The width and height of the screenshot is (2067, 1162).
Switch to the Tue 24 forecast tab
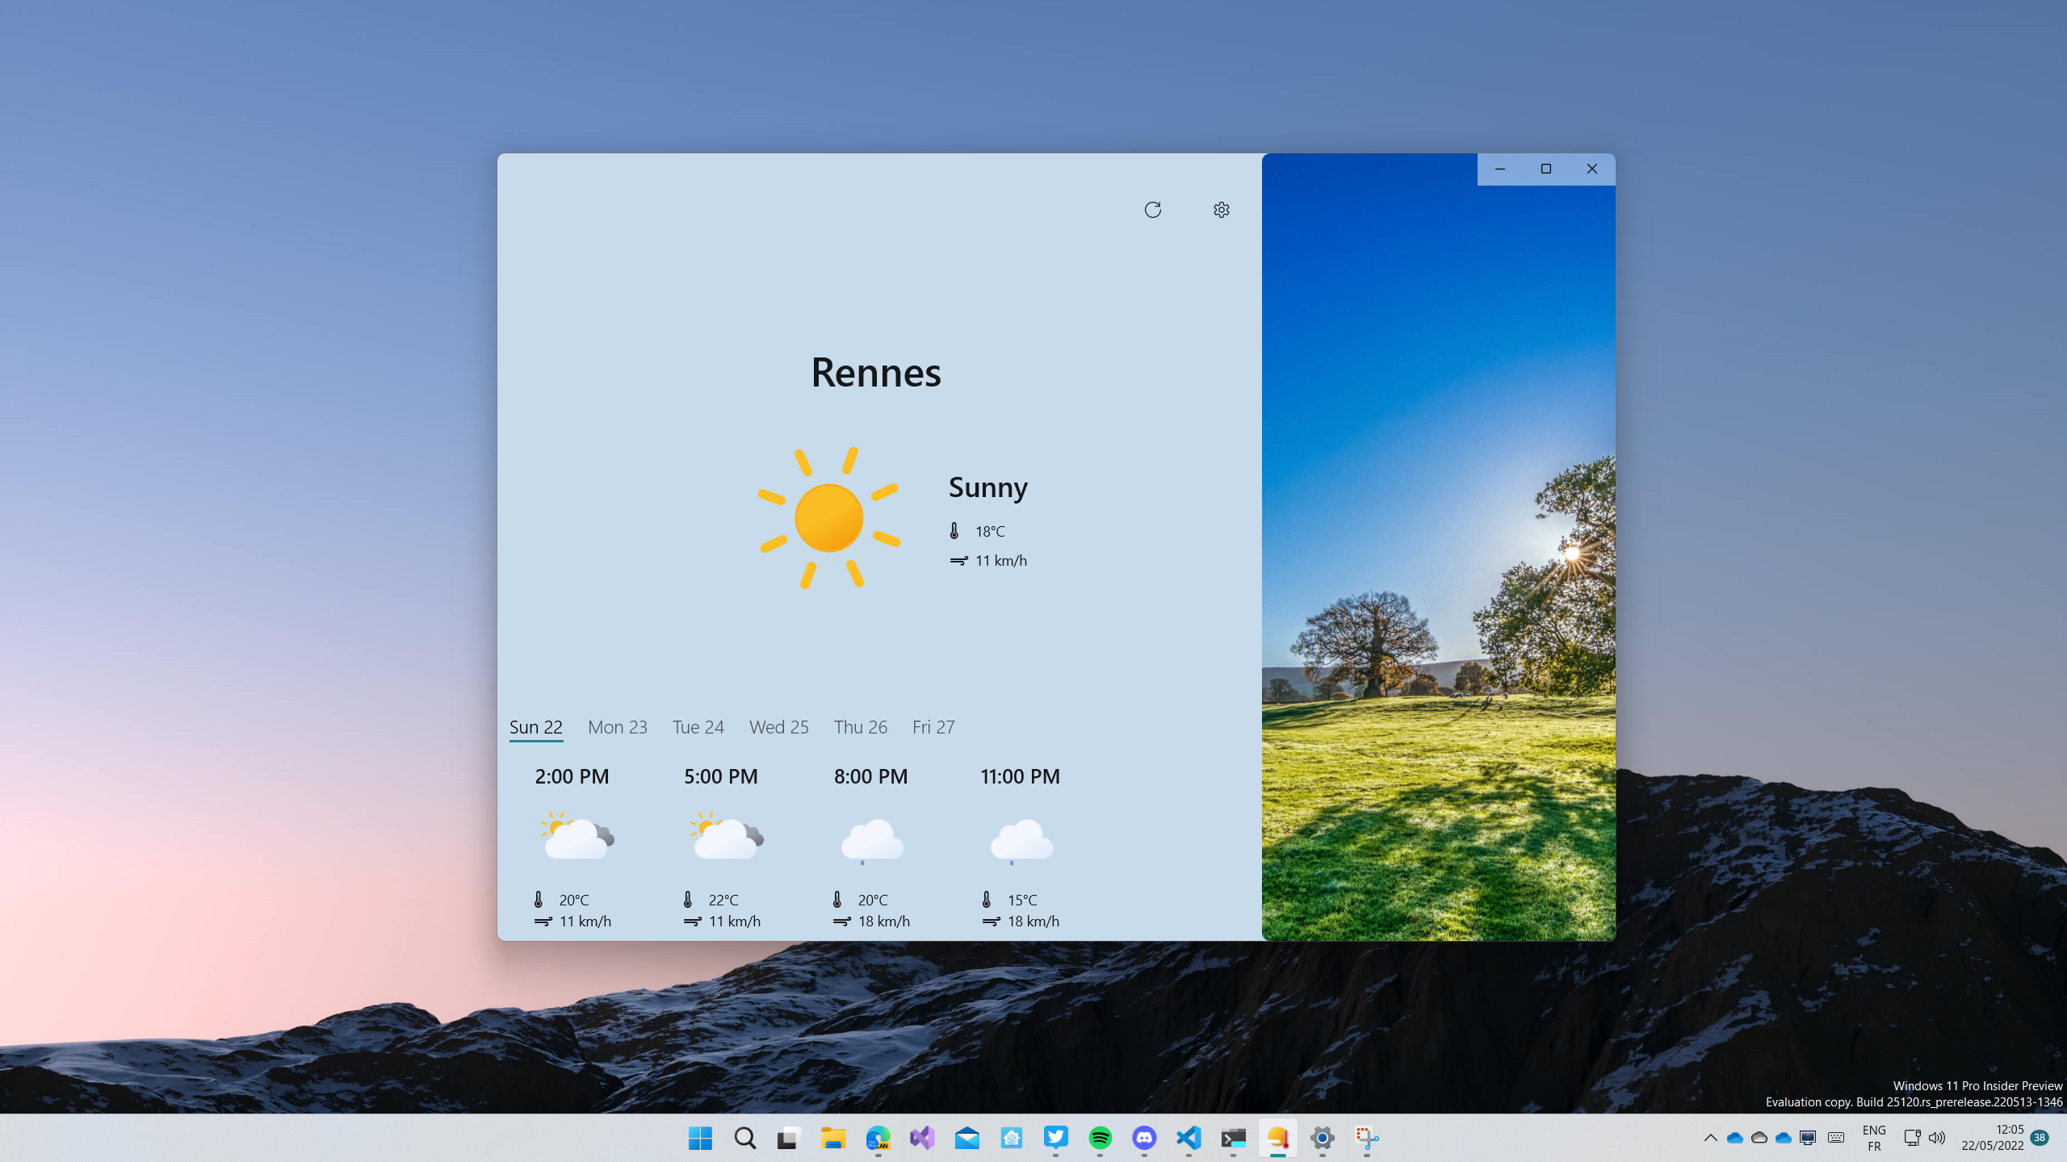tap(698, 727)
